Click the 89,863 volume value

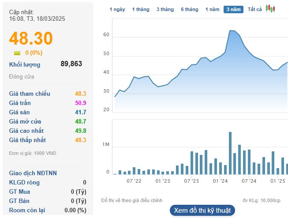click(71, 64)
